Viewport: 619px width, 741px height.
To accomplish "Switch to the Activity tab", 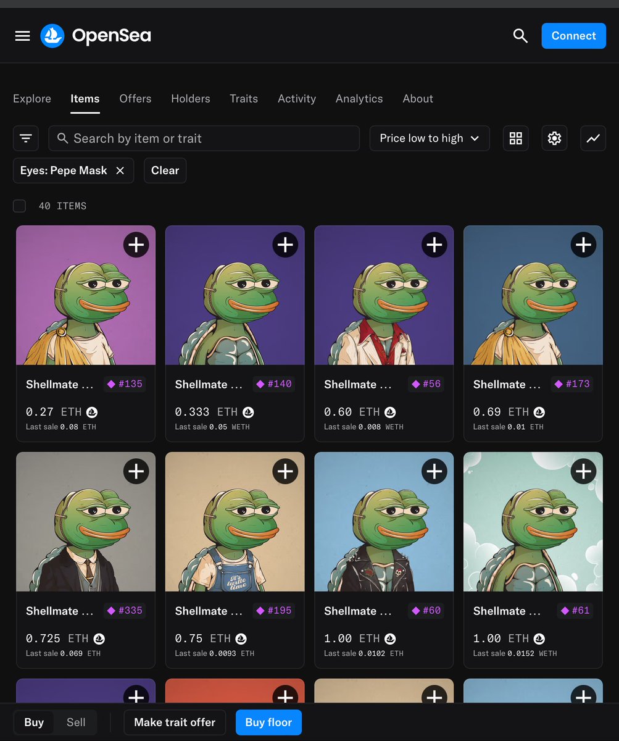I will 297,99.
